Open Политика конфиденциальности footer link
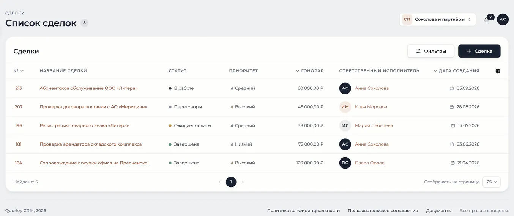 point(303,211)
